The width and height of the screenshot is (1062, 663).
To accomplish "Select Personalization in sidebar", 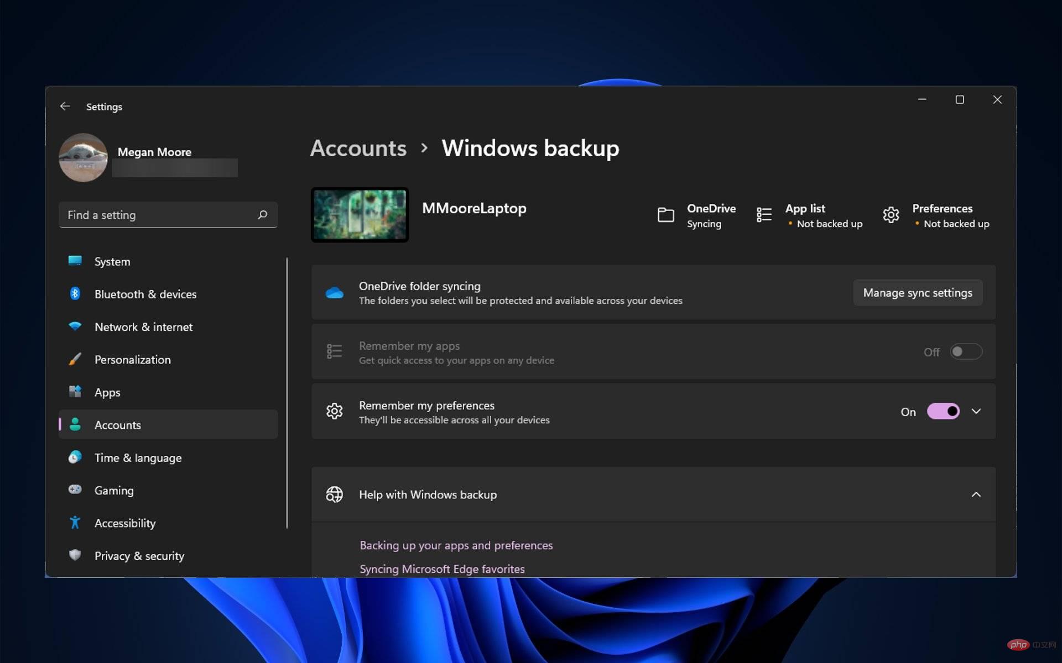I will [x=168, y=359].
